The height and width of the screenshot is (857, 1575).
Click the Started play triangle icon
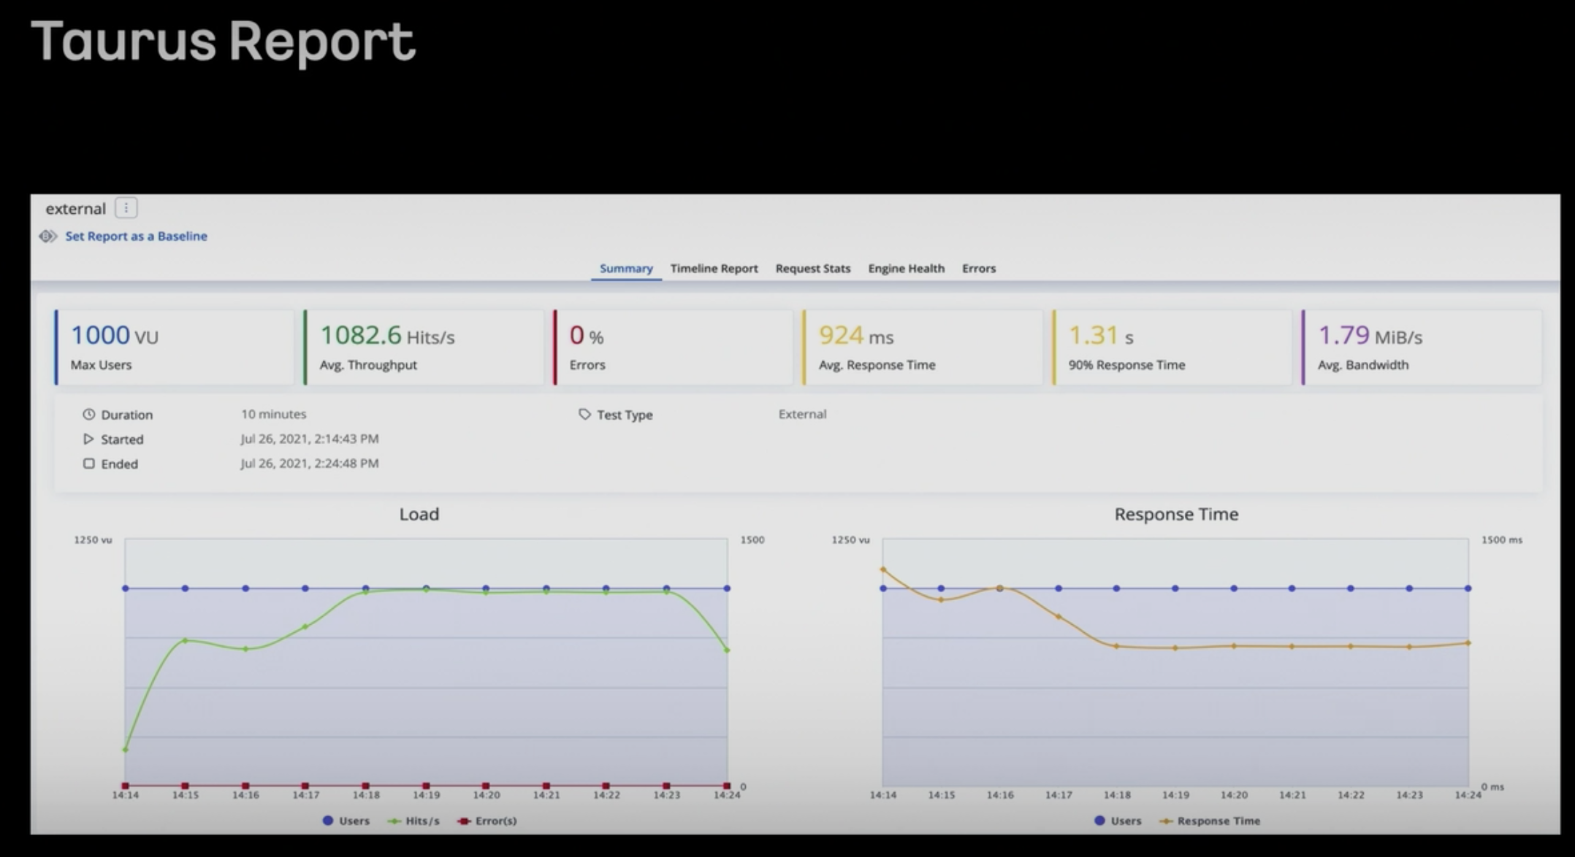point(88,439)
